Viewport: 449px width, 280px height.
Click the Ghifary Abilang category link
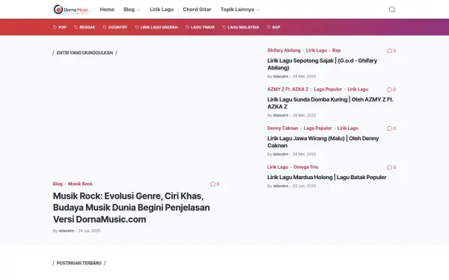pos(284,50)
